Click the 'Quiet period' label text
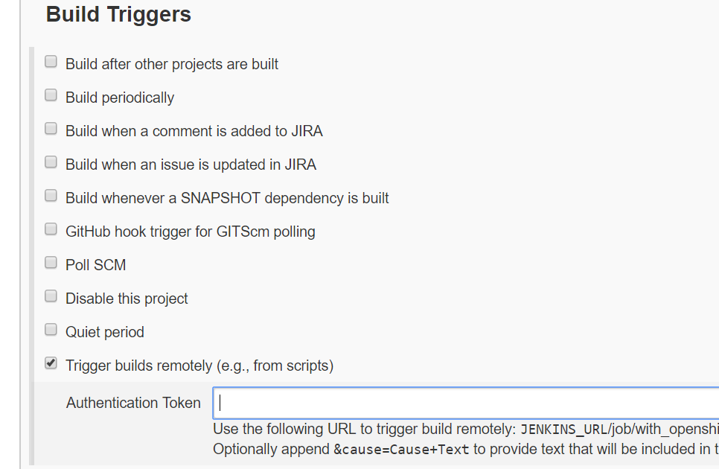This screenshot has width=719, height=469. 104,331
